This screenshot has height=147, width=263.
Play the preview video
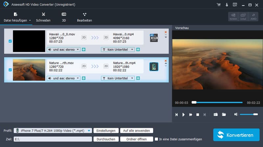tap(183, 115)
